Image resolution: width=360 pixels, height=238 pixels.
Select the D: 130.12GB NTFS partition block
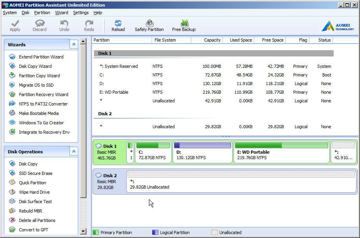[x=202, y=152]
